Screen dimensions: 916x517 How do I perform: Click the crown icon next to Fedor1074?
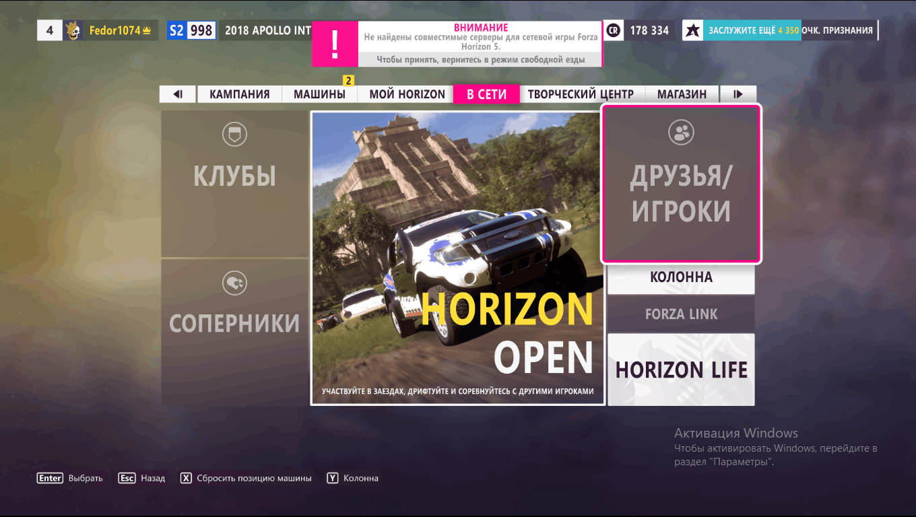[146, 31]
